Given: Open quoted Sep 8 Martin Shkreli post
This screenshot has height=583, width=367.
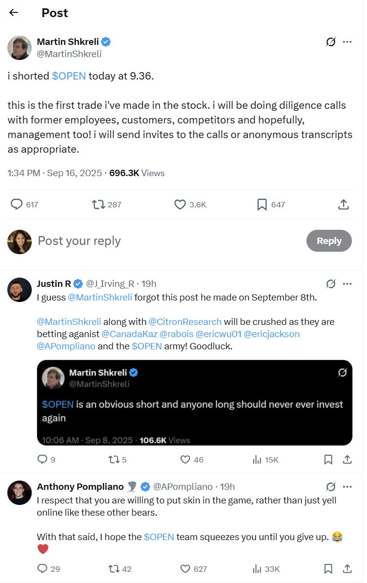Looking at the screenshot, I should (x=194, y=402).
